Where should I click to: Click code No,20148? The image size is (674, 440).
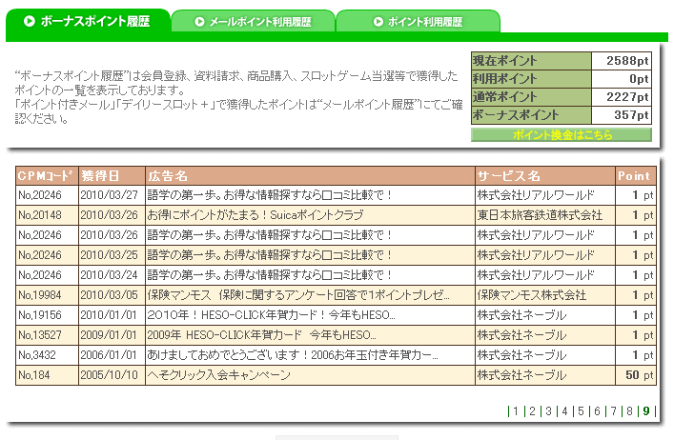[x=40, y=215]
